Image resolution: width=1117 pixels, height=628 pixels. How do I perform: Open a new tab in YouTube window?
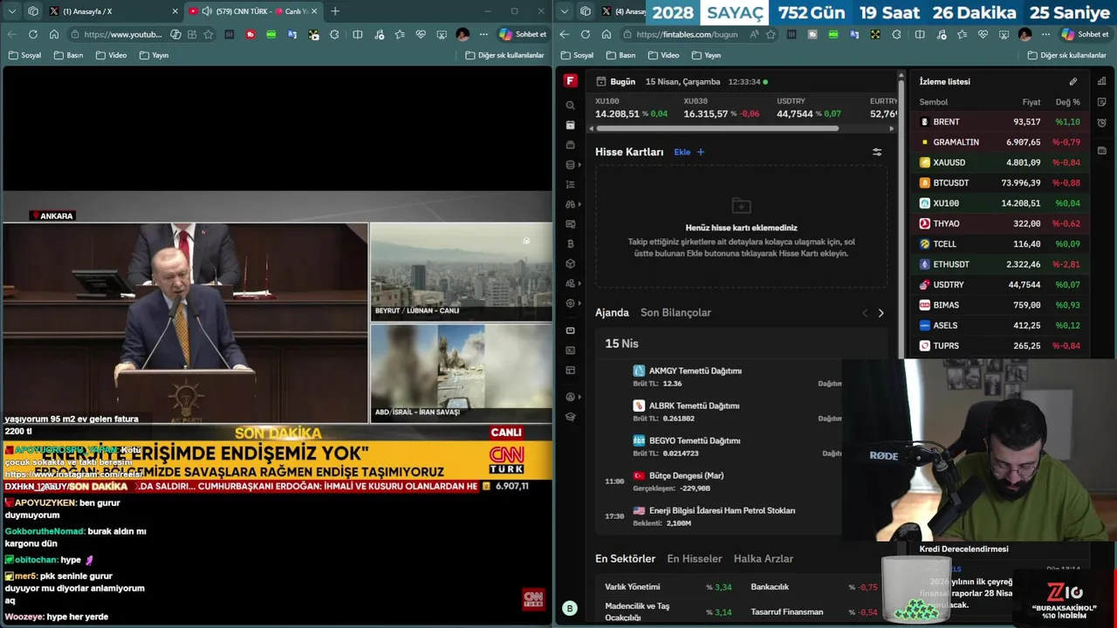335,11
